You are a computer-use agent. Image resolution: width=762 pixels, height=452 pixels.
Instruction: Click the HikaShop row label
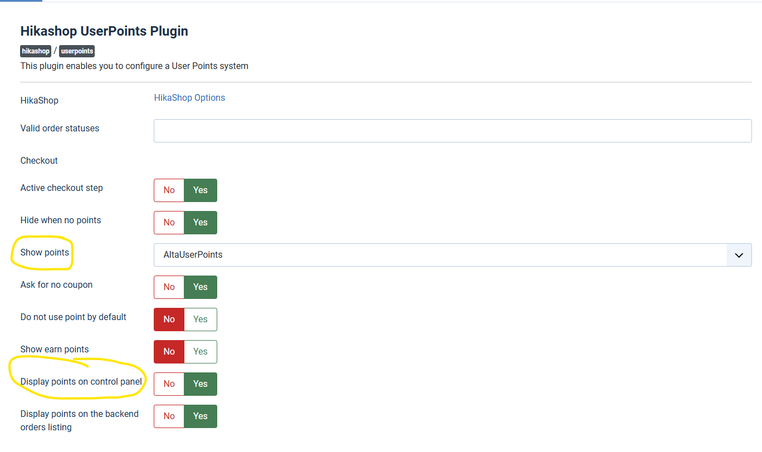coord(40,101)
